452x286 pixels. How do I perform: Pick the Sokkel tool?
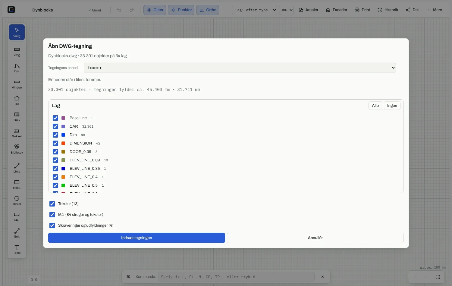(x=17, y=133)
